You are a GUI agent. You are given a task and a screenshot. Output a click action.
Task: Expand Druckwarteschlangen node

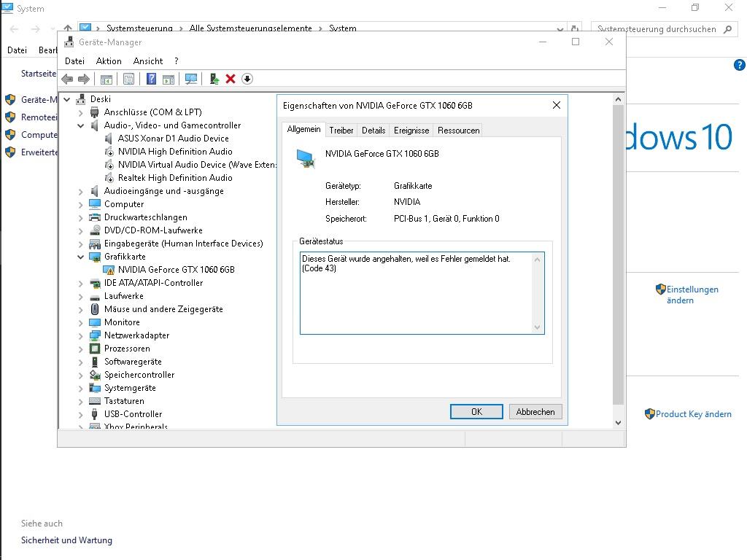point(80,217)
